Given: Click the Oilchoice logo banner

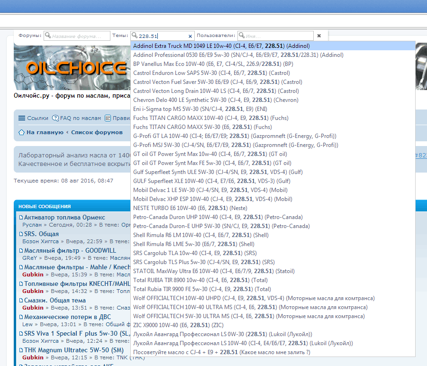Looking at the screenshot, I should tap(72, 67).
